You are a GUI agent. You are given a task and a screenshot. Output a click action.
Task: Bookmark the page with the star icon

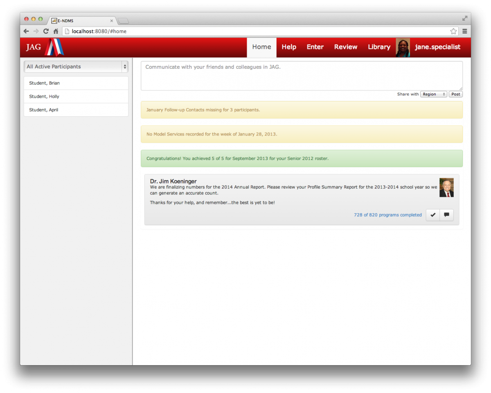click(453, 31)
